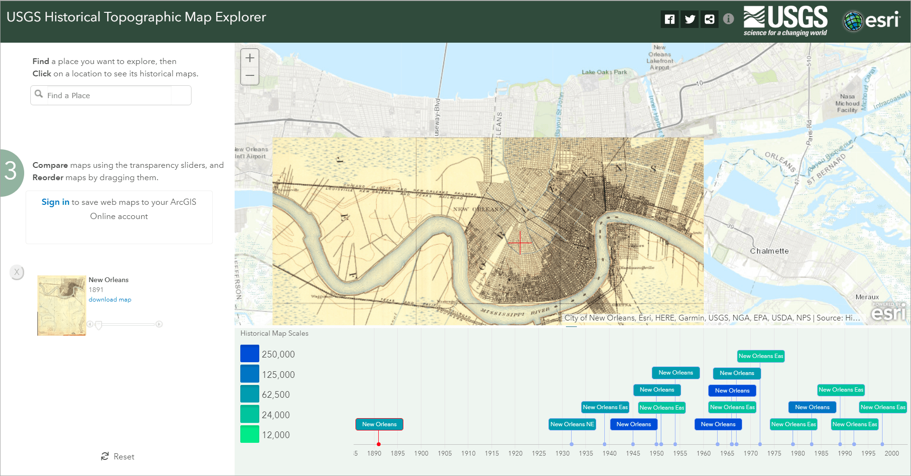This screenshot has width=911, height=476.
Task: Select the New Orleans NE 1932 map
Action: [572, 424]
